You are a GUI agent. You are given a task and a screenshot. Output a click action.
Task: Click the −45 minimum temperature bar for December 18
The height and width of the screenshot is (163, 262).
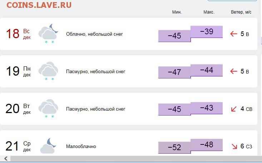[x=174, y=36]
